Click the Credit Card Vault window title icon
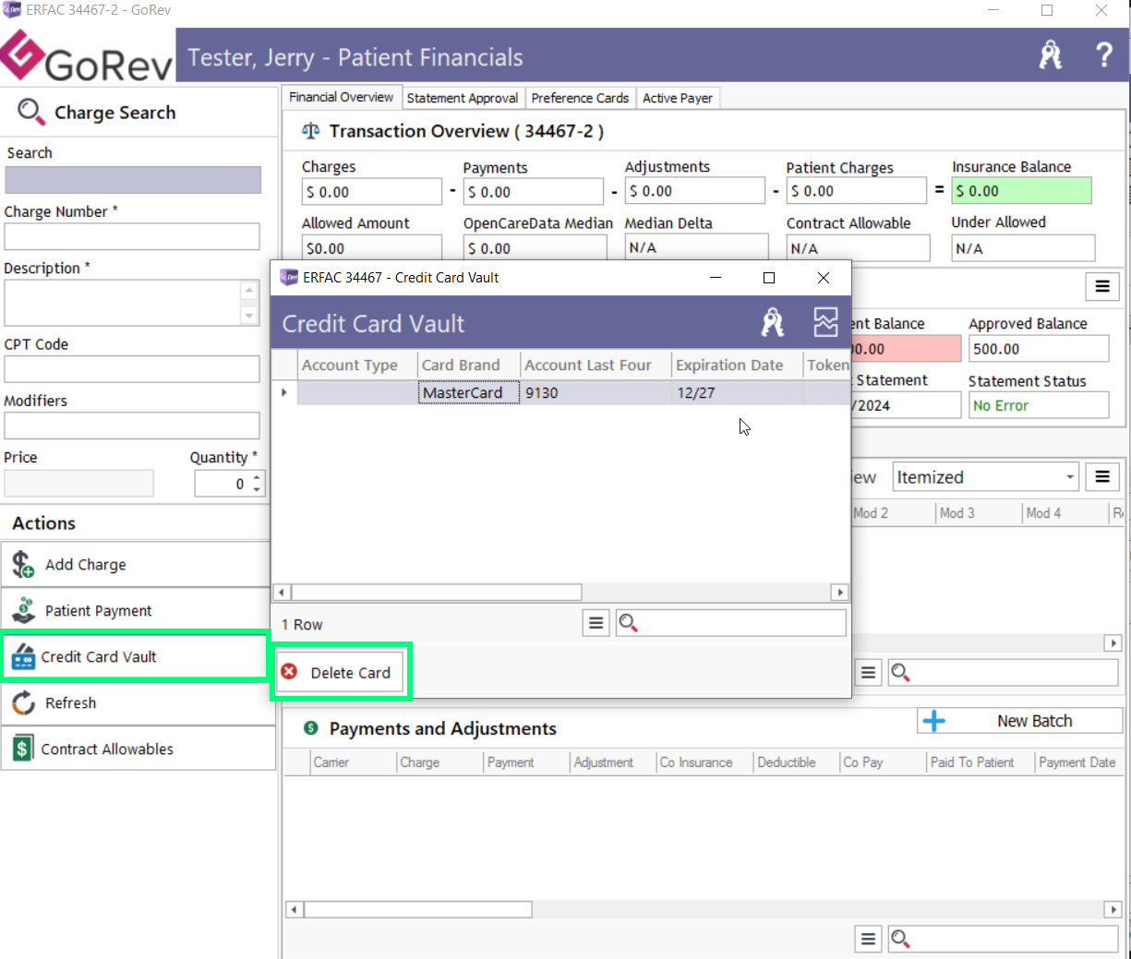The height and width of the screenshot is (959, 1131). coord(289,277)
